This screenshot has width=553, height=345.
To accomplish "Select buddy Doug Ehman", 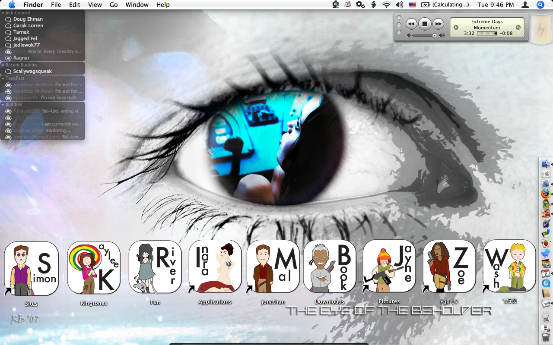I will (x=28, y=19).
